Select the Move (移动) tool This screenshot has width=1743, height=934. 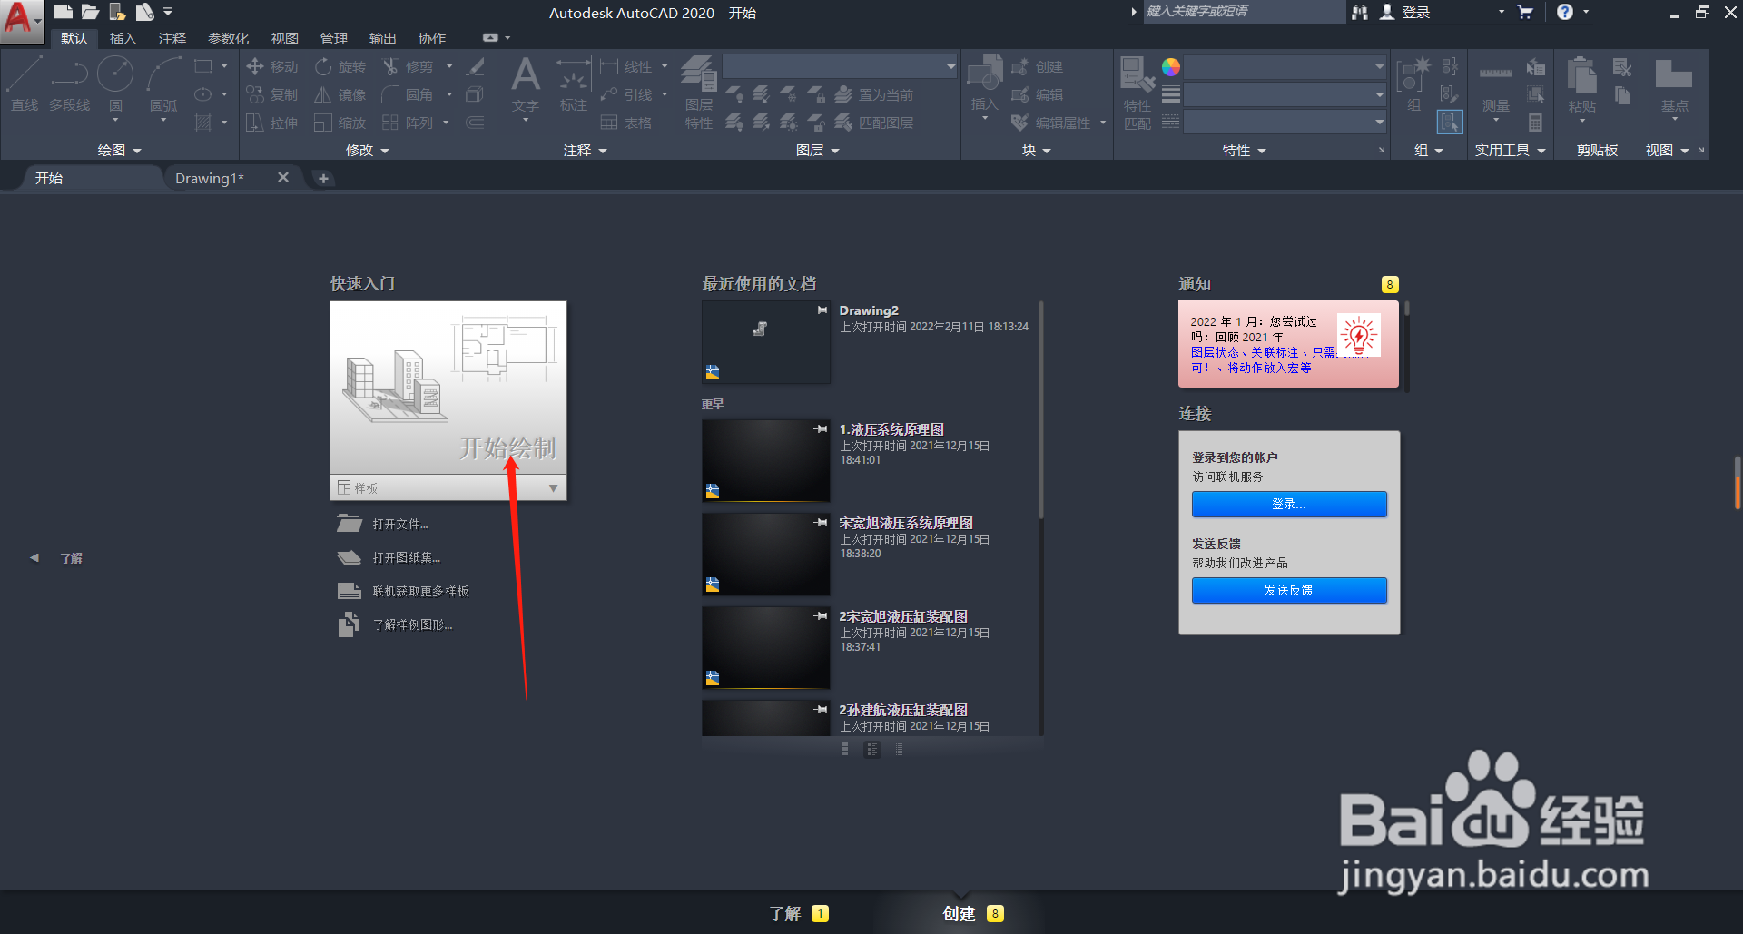(272, 67)
